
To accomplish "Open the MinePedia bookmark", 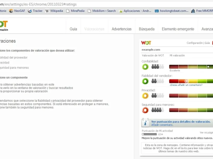I will point(75,11).
